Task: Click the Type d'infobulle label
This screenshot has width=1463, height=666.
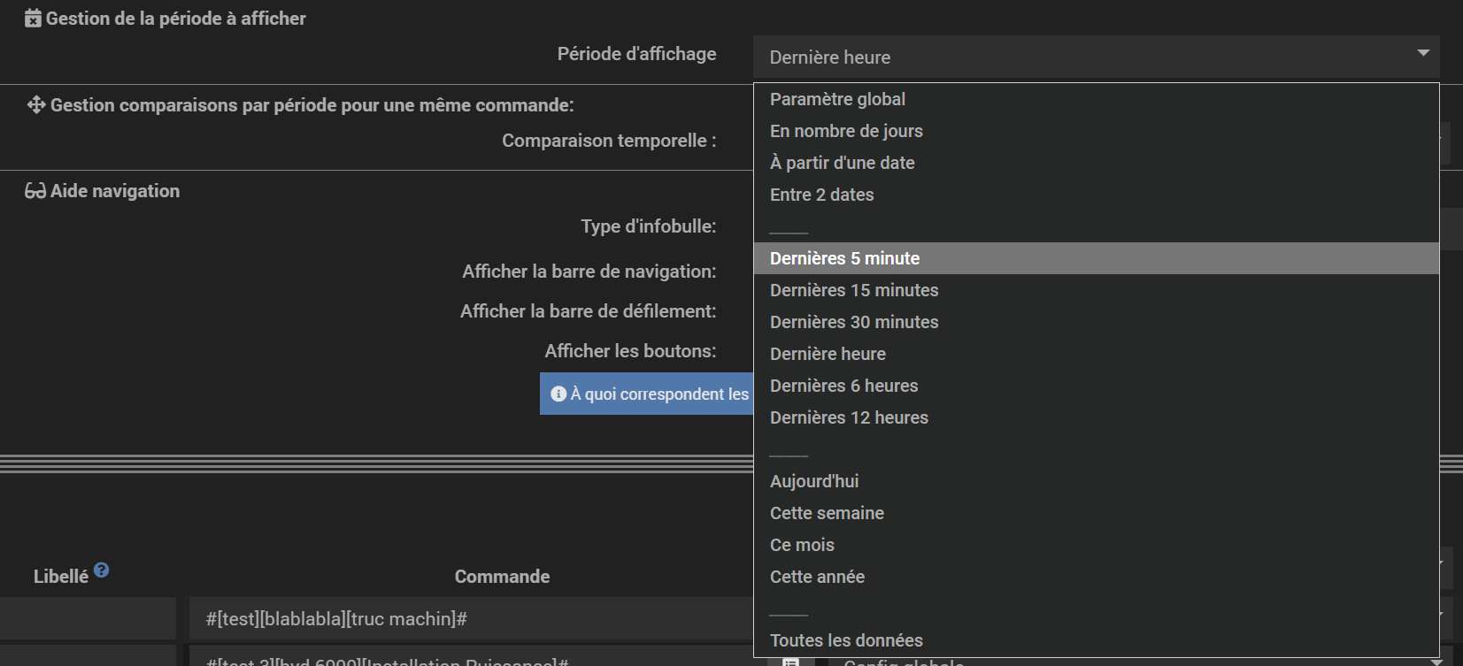Action: tap(649, 226)
